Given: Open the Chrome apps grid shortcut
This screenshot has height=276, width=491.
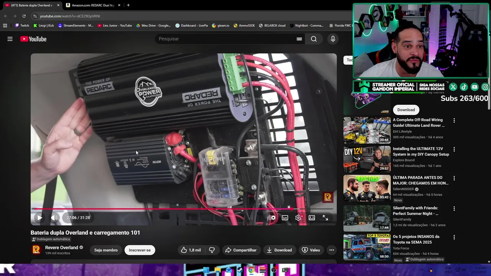Looking at the screenshot, I should point(5,26).
